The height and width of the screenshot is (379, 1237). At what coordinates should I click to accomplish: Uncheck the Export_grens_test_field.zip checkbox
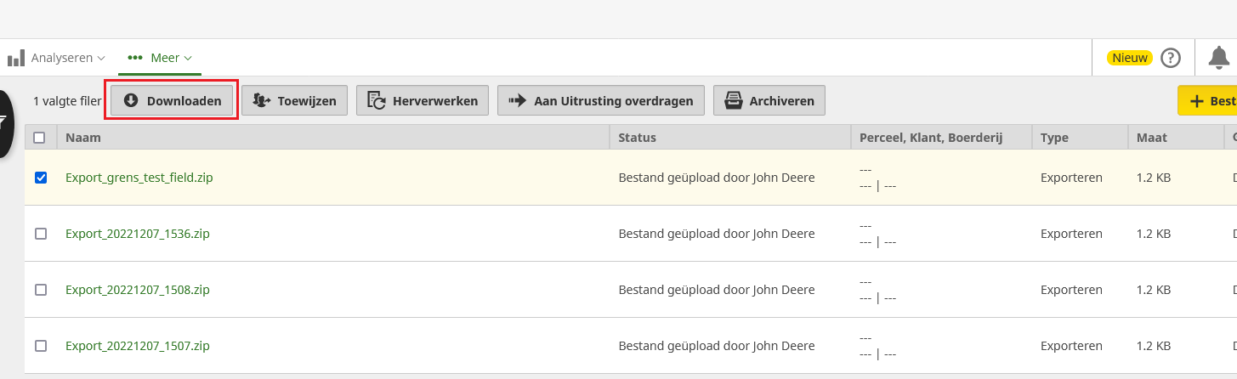tap(41, 178)
